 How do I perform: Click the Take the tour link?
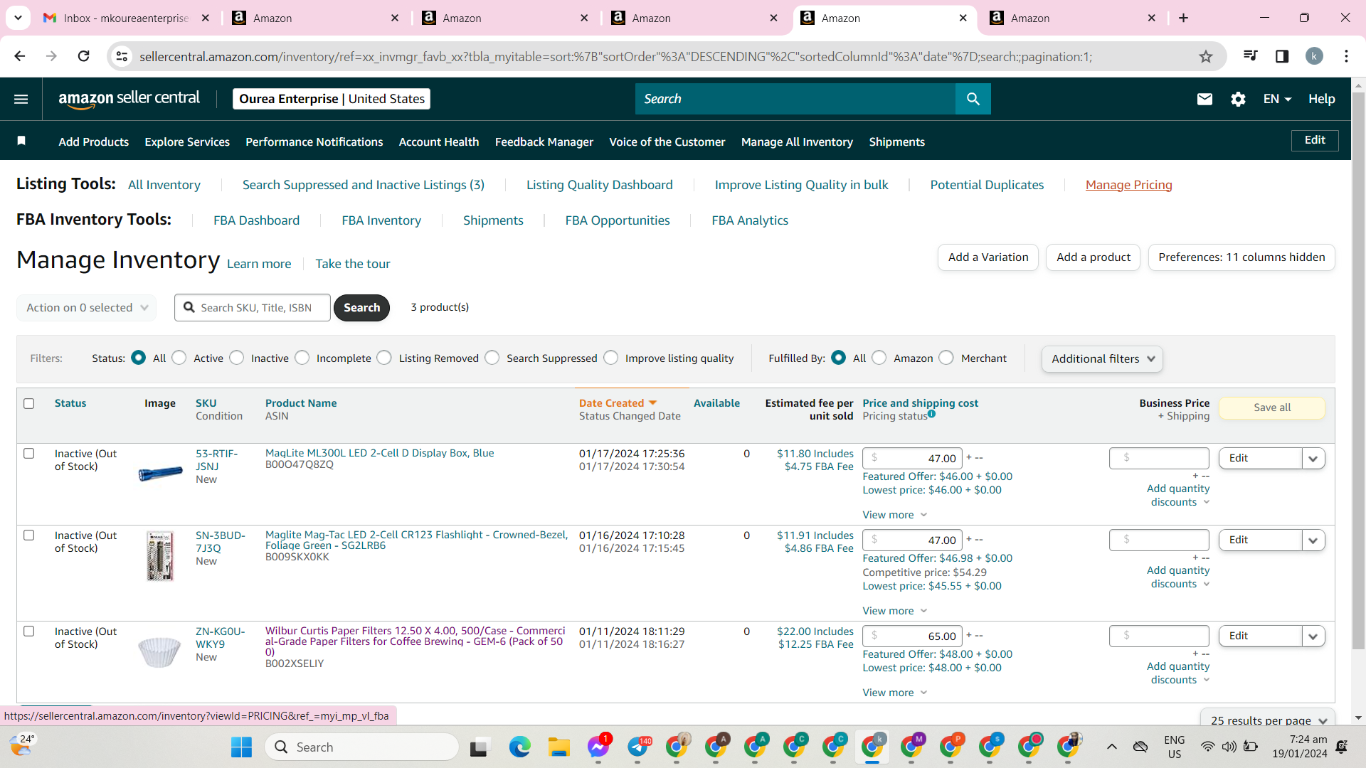pyautogui.click(x=353, y=264)
